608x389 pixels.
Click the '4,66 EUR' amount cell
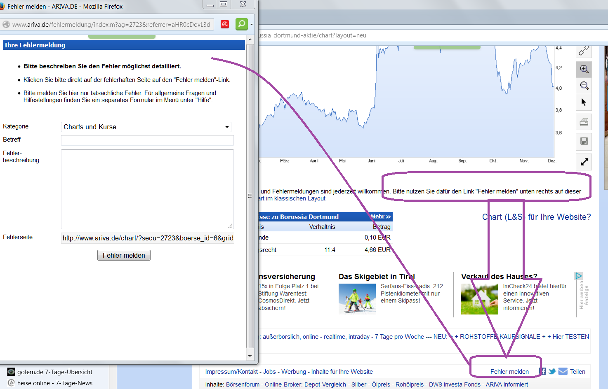click(x=377, y=250)
